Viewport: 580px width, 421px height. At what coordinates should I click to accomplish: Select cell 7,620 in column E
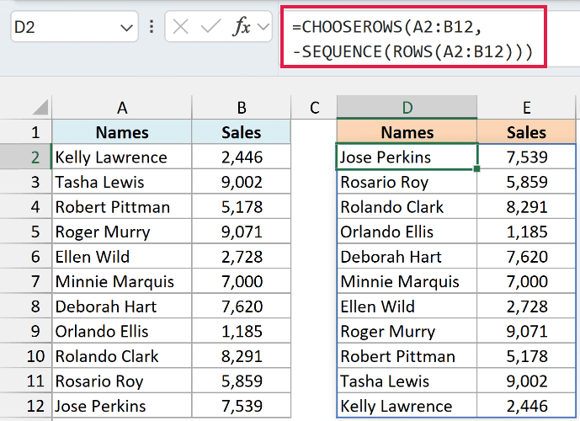click(526, 256)
